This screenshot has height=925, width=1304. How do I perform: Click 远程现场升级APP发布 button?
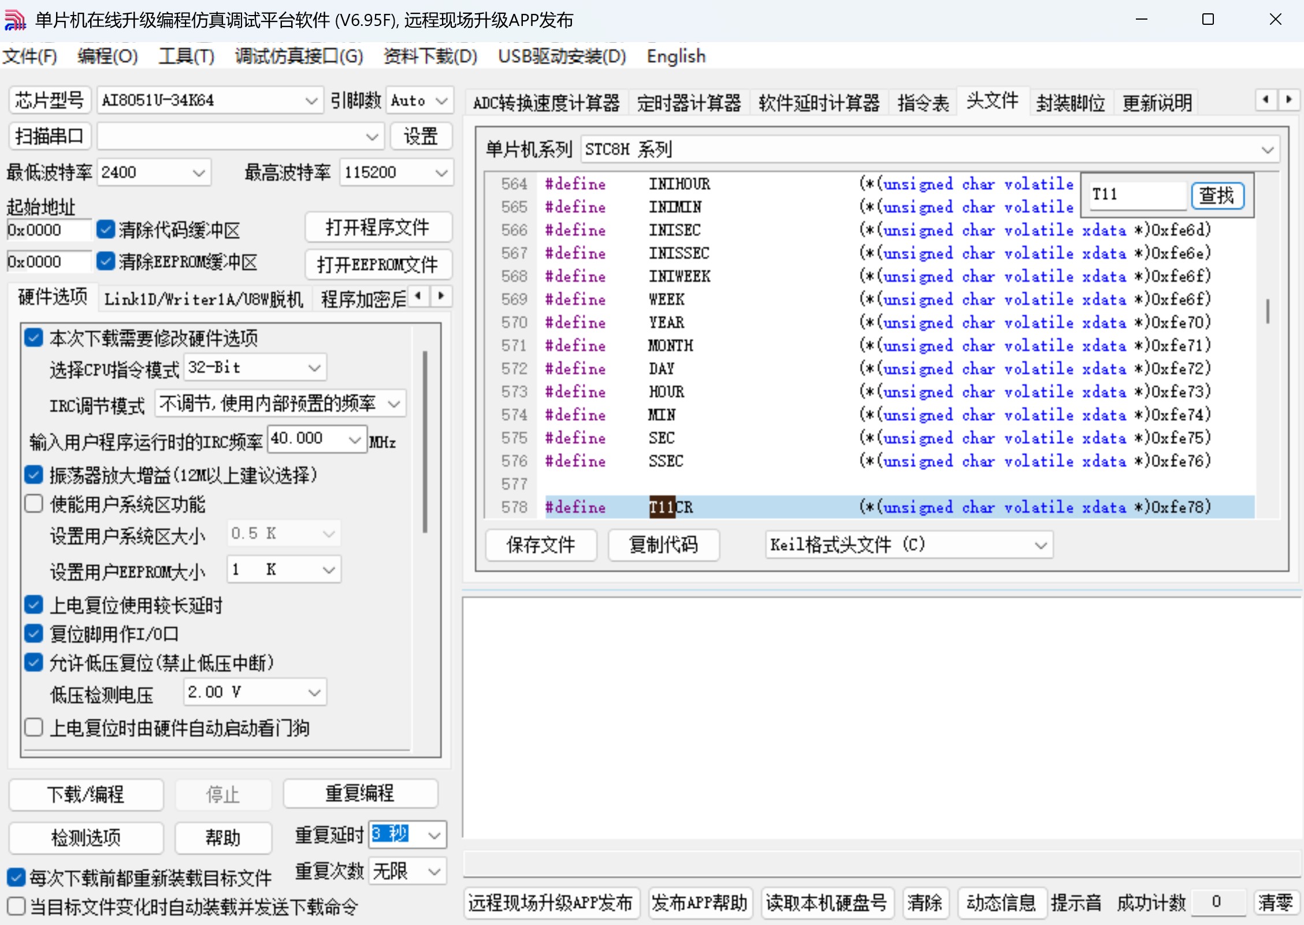[x=551, y=902]
